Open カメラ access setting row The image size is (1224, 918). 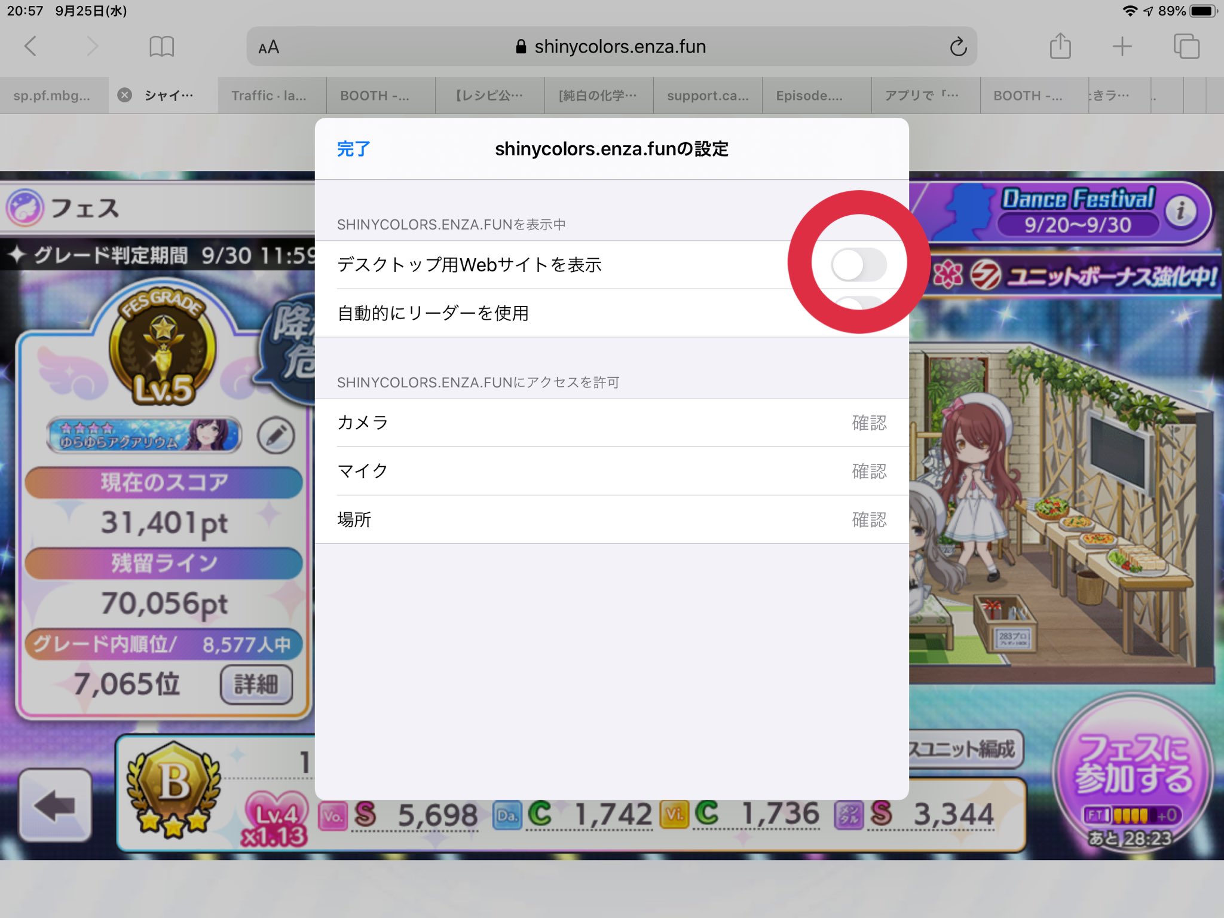click(611, 423)
